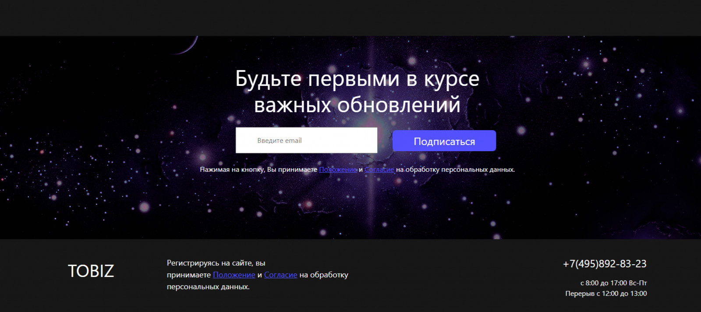
Task: Open the footer 'Согласие' link
Action: coord(280,275)
